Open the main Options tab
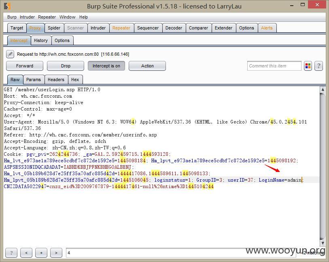 (x=246, y=28)
